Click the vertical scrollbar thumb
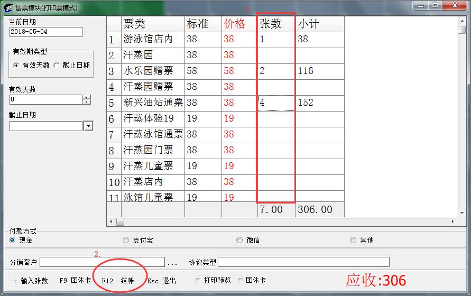 462,30
